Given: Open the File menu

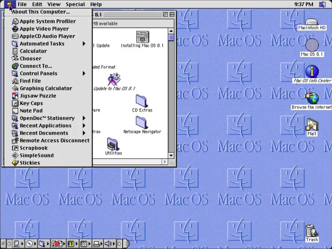Looking at the screenshot, I should click(x=22, y=4).
